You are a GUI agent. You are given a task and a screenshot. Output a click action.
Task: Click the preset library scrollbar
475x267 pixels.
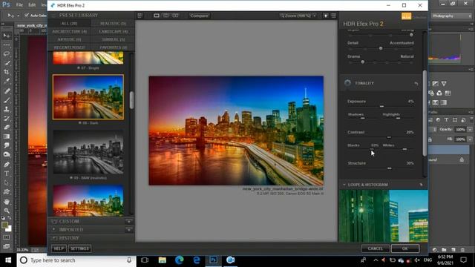131,100
